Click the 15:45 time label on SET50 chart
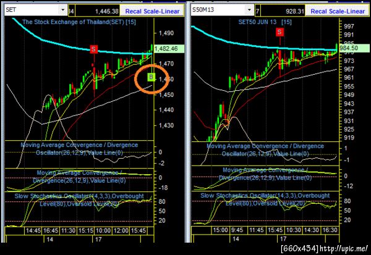This screenshot has height=255, width=371. (x=275, y=230)
